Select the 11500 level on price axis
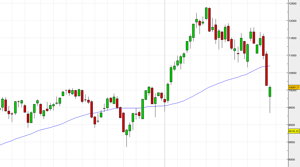Image resolution: width=300 pixels, height=167 pixels. point(293,38)
